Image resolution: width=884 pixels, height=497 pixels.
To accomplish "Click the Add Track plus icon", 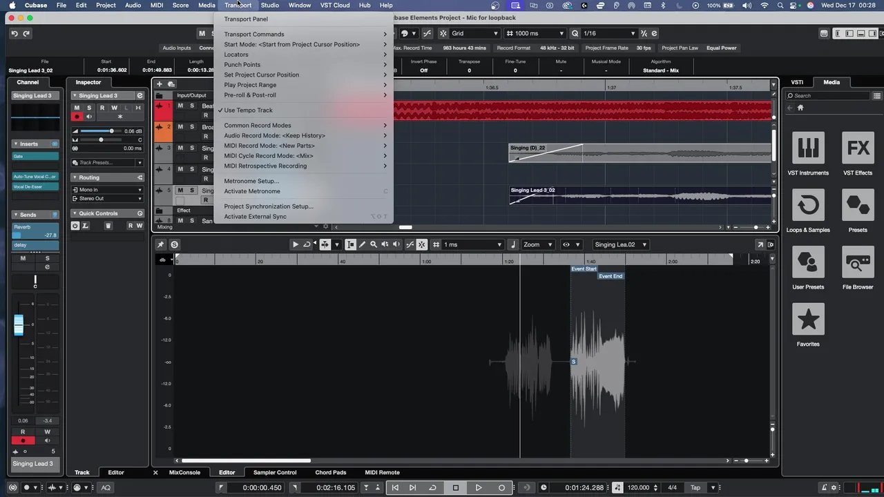I will [159, 84].
